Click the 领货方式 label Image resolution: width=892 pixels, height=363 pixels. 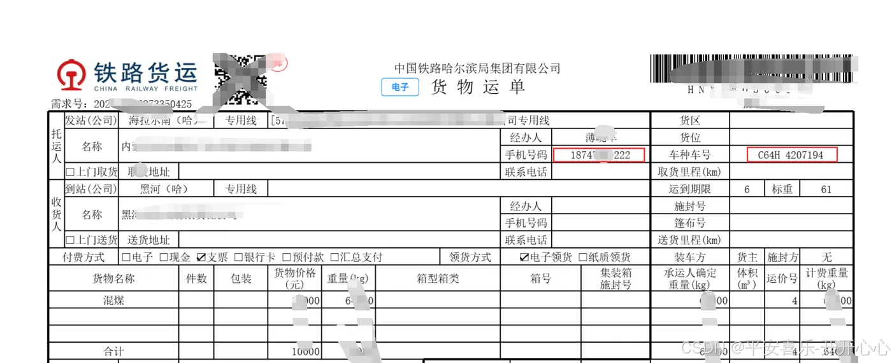[x=470, y=257]
